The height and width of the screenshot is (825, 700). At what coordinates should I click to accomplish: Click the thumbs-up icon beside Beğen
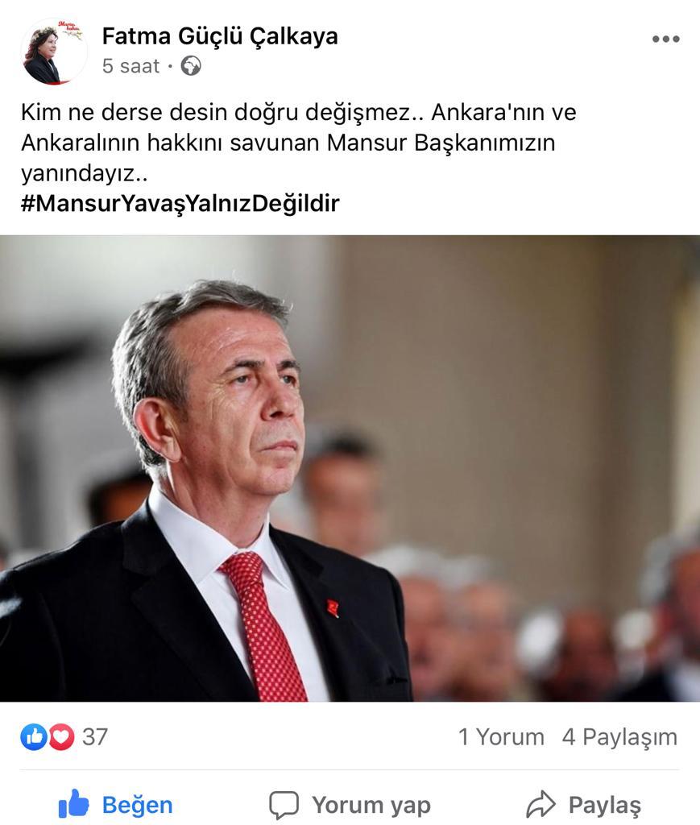[73, 803]
